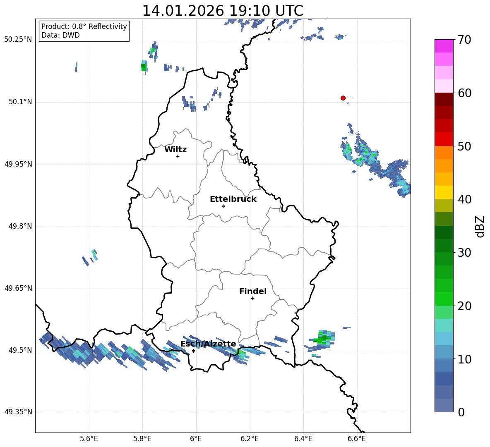
Task: Click the Ettelbruck cross marker
Action: (x=223, y=206)
